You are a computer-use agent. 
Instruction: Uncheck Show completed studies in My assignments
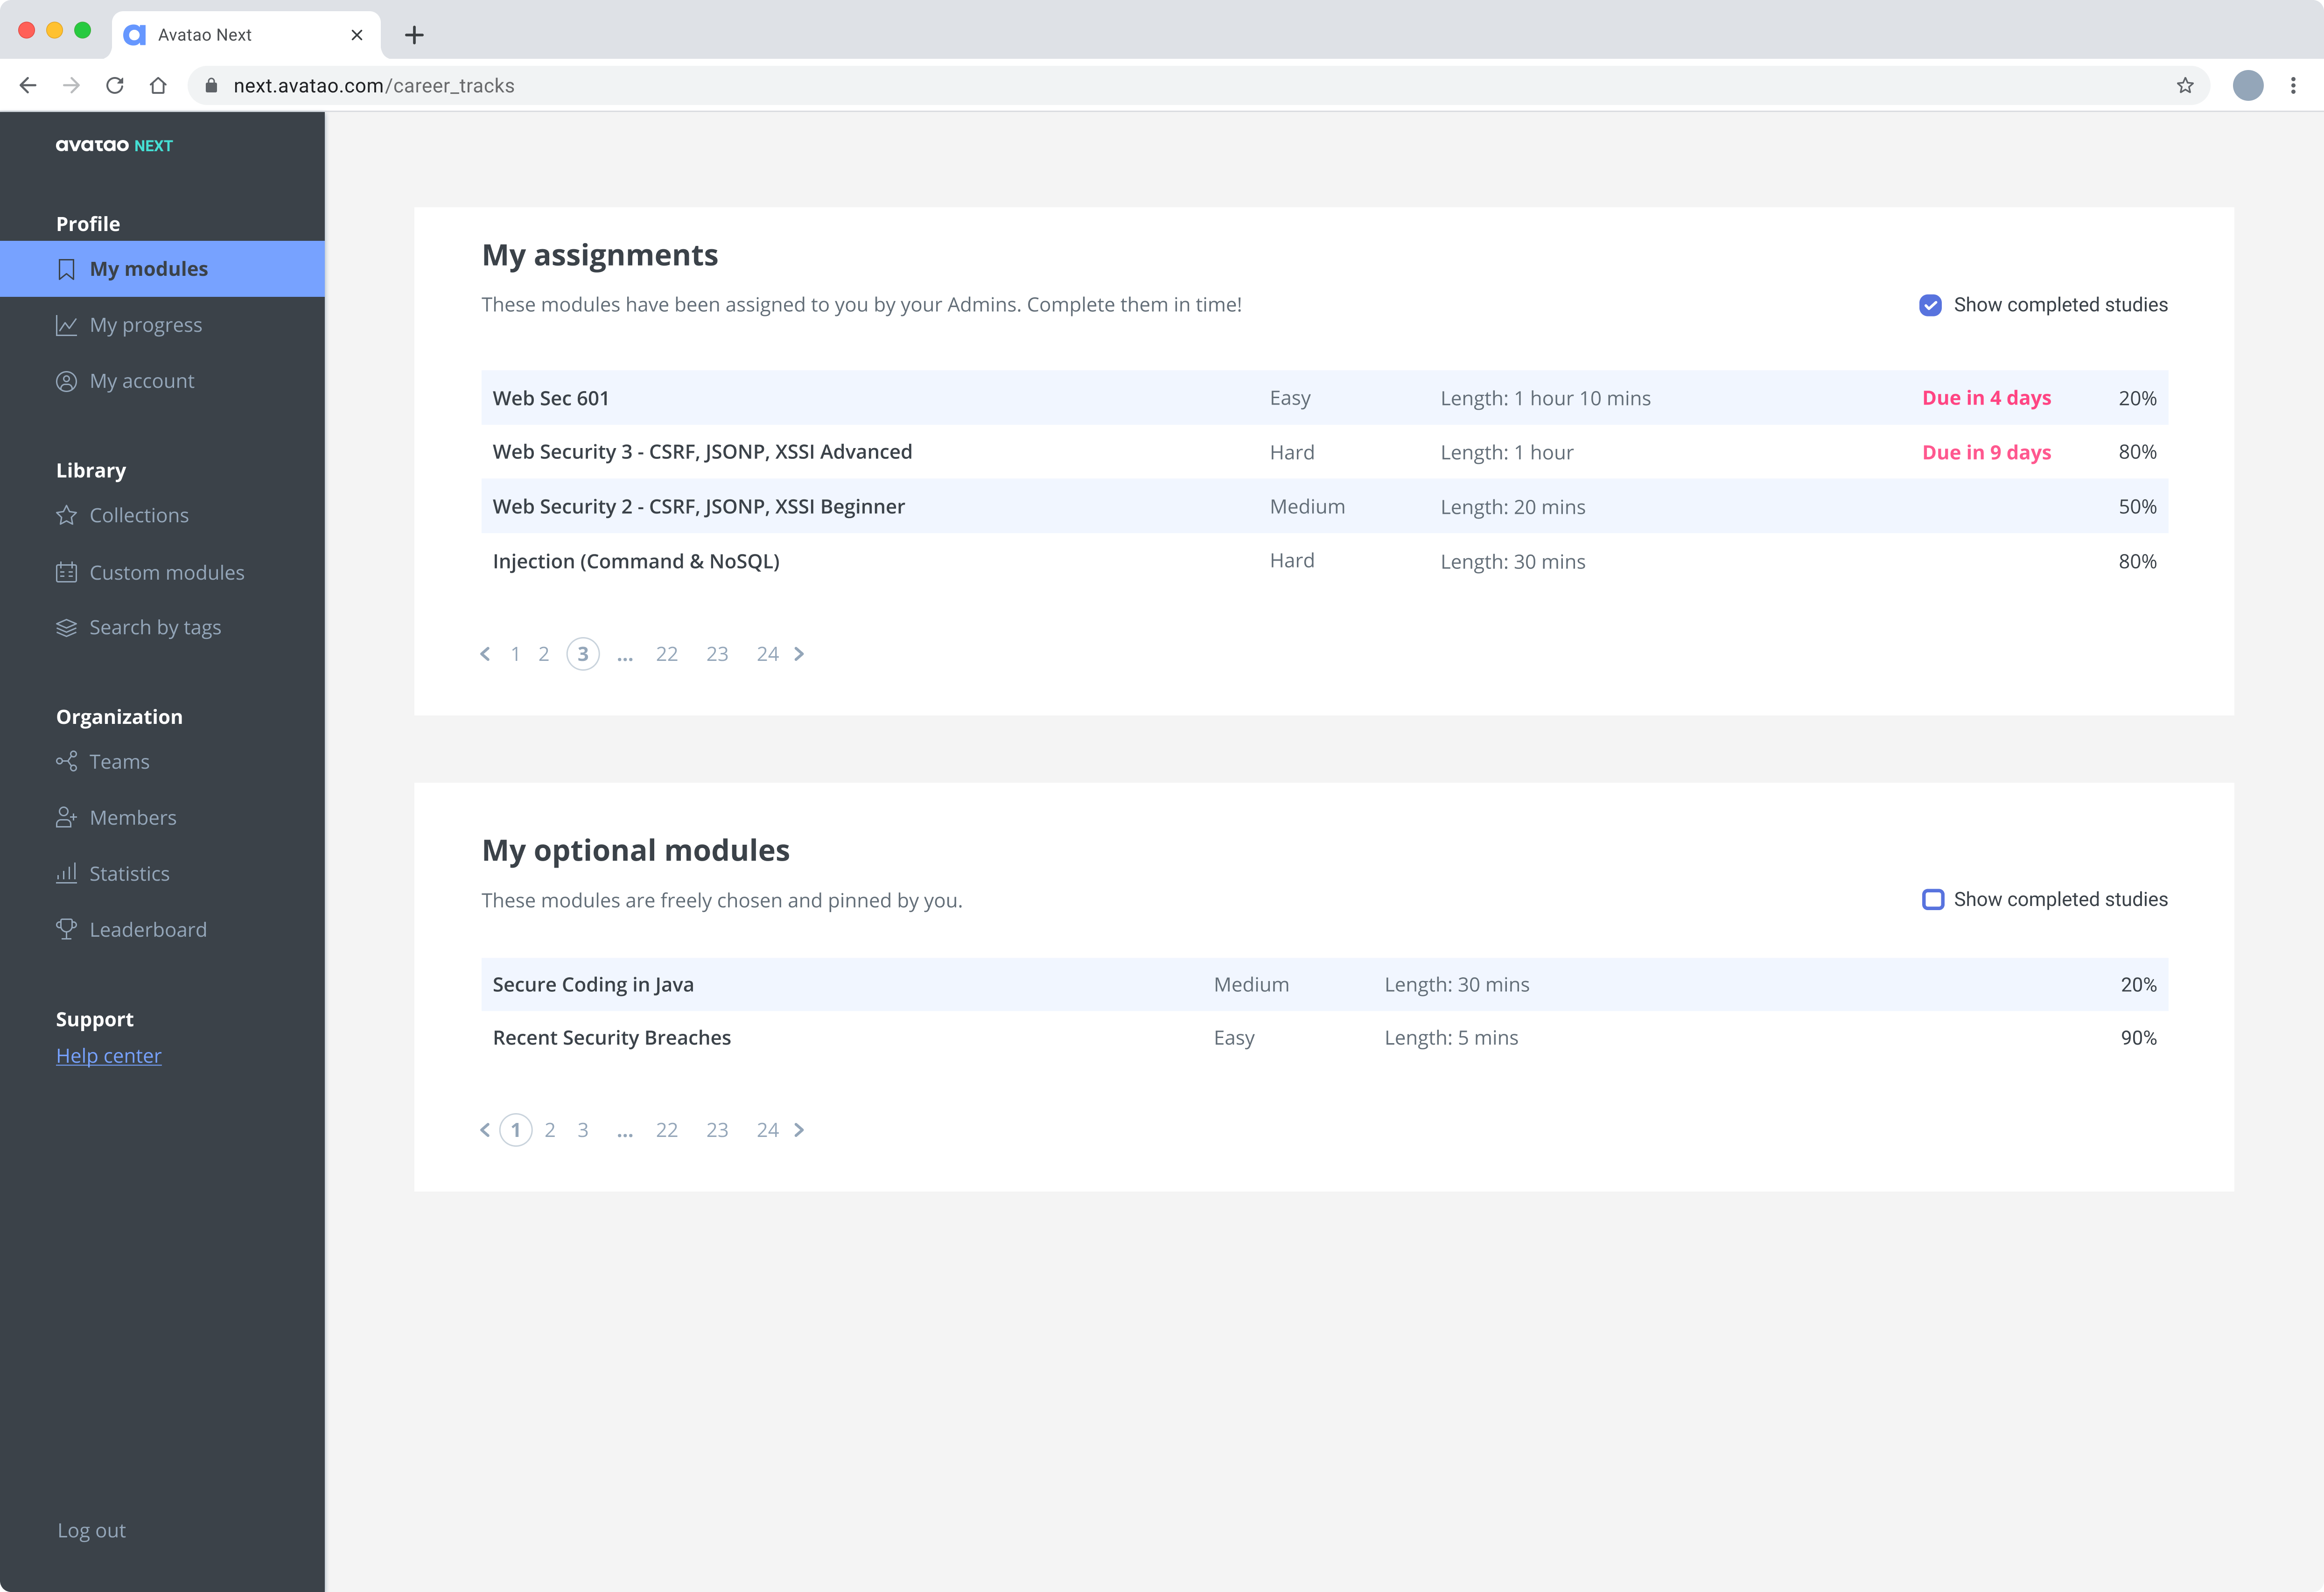pos(1930,305)
